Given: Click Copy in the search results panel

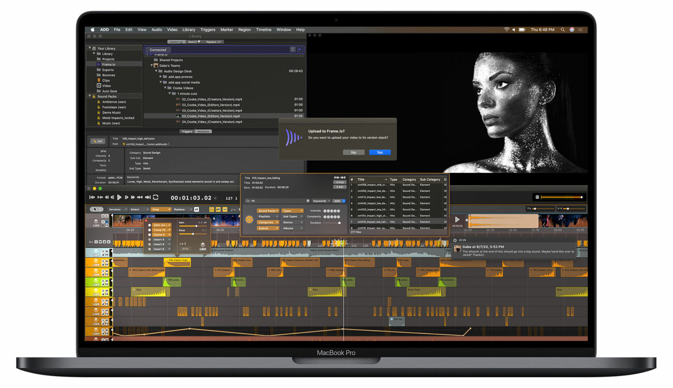Looking at the screenshot, I should coord(340,182).
